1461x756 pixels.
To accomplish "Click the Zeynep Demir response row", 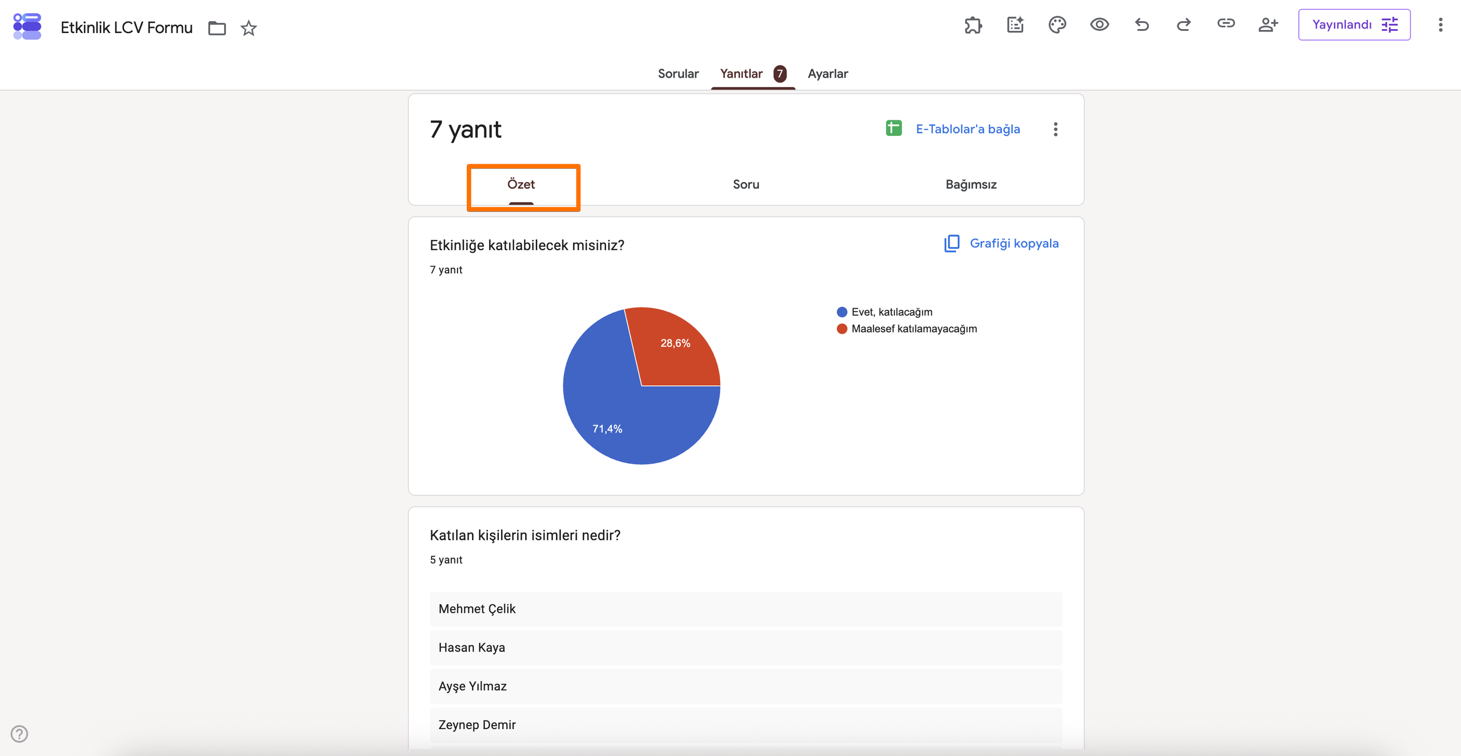I will (746, 725).
